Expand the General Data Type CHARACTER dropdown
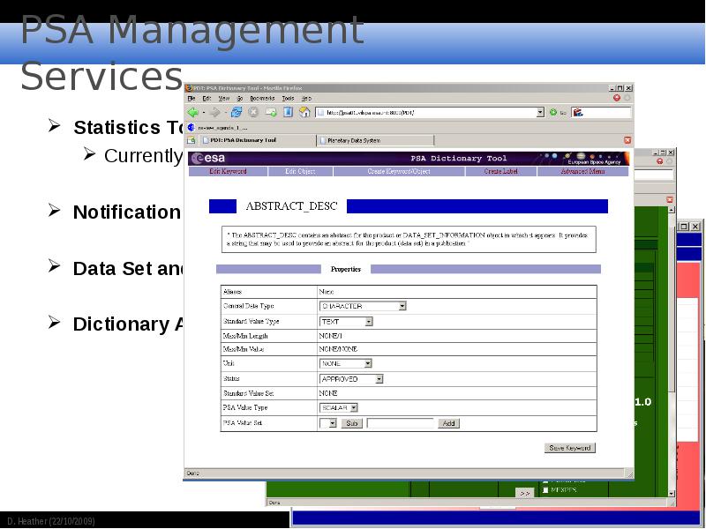This screenshot has width=706, height=529. (x=363, y=306)
